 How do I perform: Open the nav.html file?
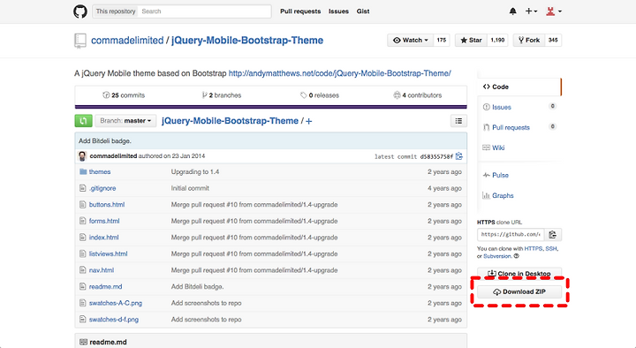(102, 270)
